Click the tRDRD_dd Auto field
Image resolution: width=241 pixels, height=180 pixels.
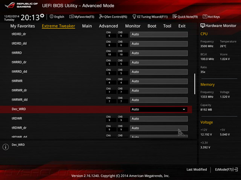click(159, 44)
